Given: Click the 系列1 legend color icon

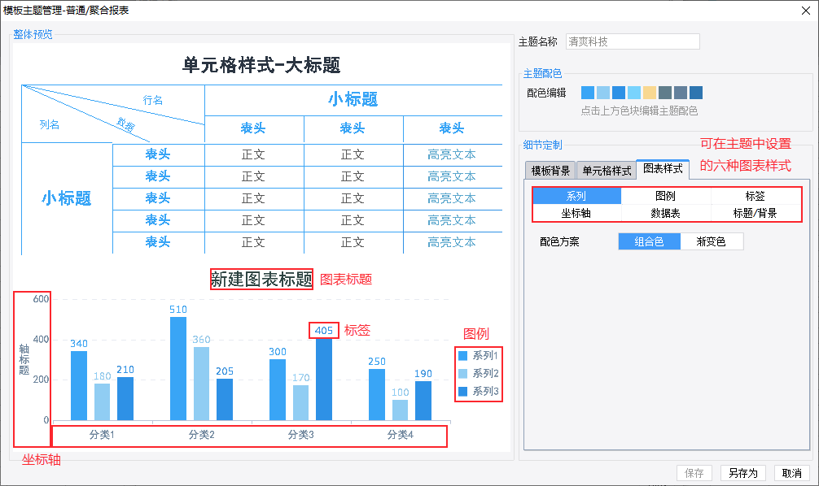Looking at the screenshot, I should (462, 356).
